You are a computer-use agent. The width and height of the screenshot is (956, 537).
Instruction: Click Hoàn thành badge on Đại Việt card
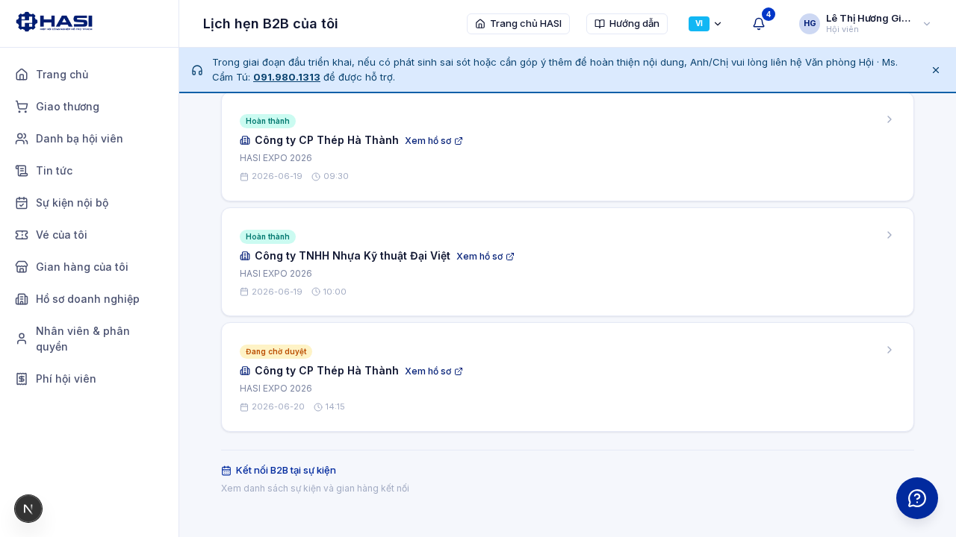(267, 236)
